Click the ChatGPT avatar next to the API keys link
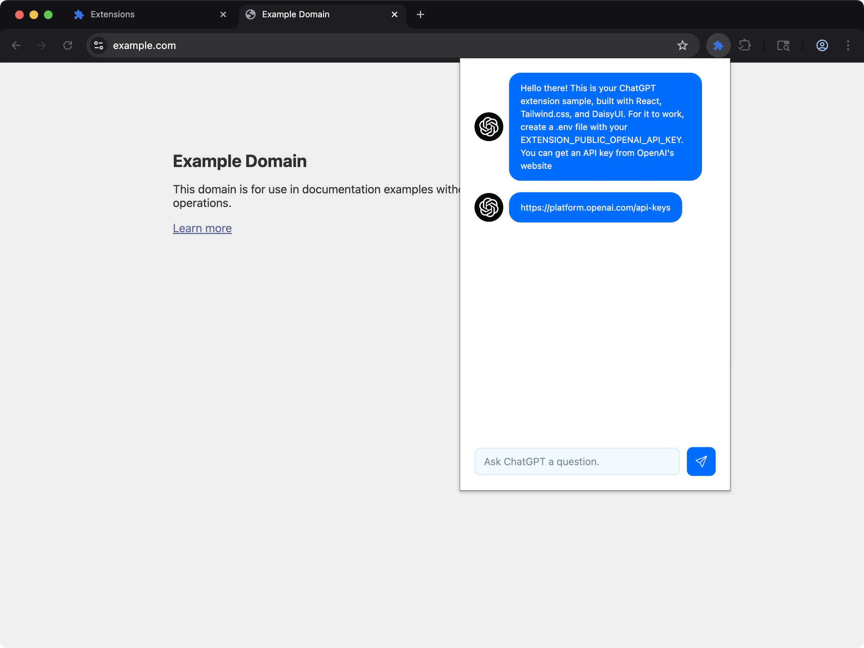Image resolution: width=864 pixels, height=648 pixels. [488, 207]
